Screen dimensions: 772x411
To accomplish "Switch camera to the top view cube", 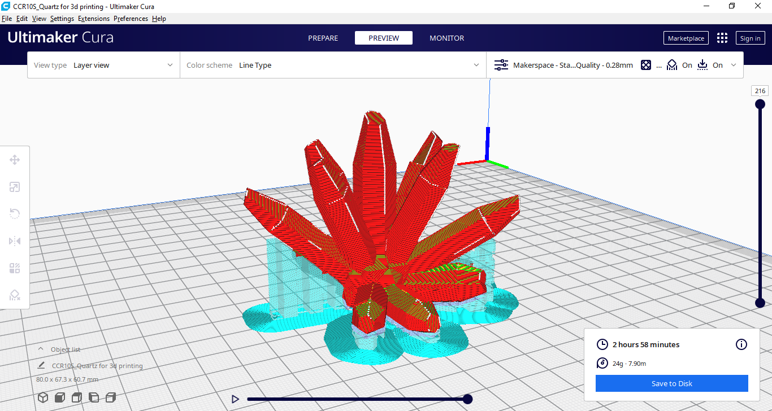I will 77,397.
